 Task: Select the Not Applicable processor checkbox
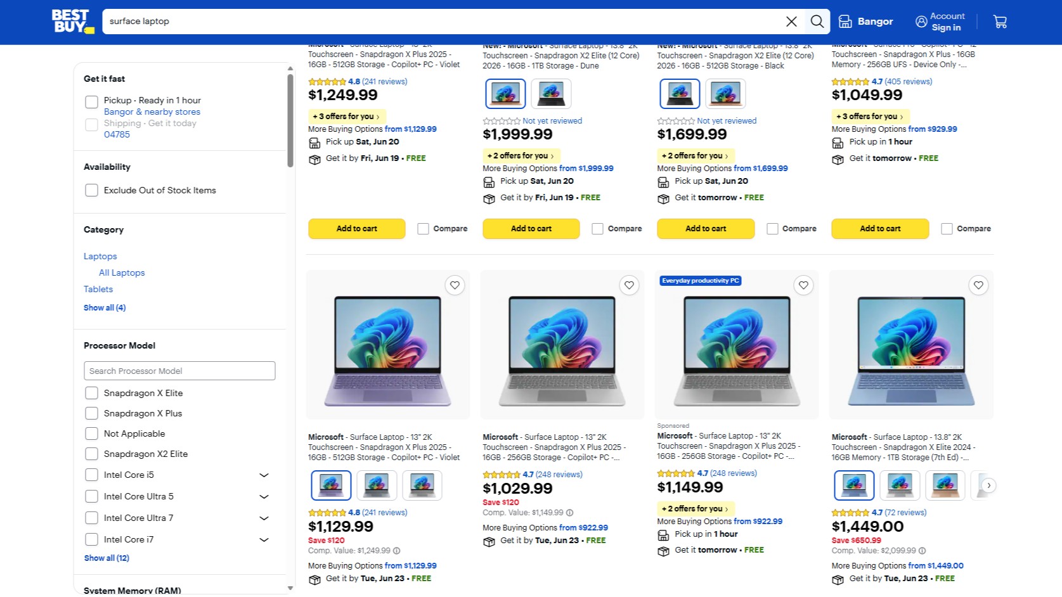[x=91, y=433]
